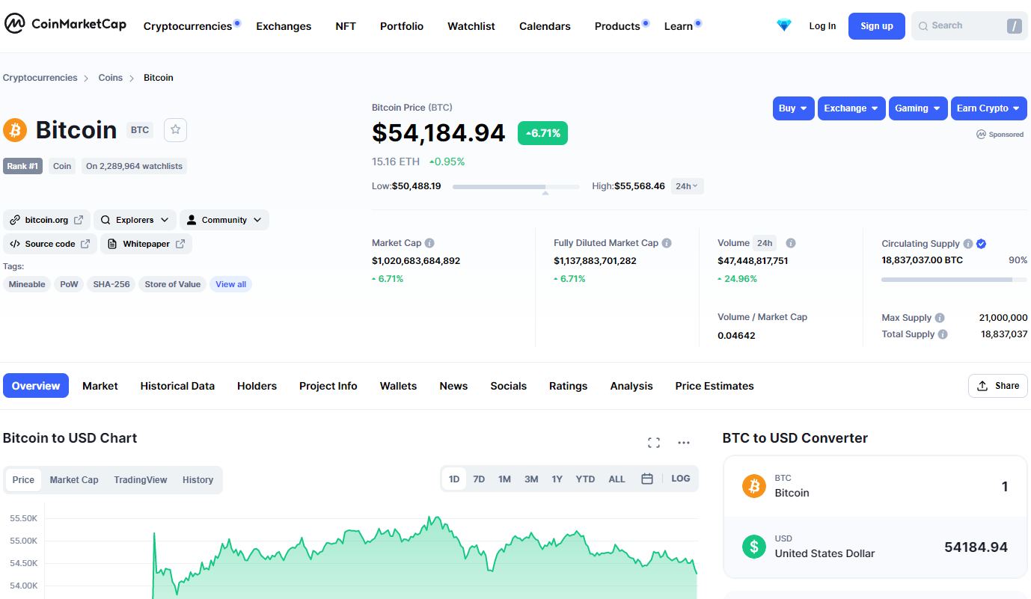This screenshot has height=599, width=1031.
Task: Click the search slash shortcut icon
Action: [x=1015, y=26]
